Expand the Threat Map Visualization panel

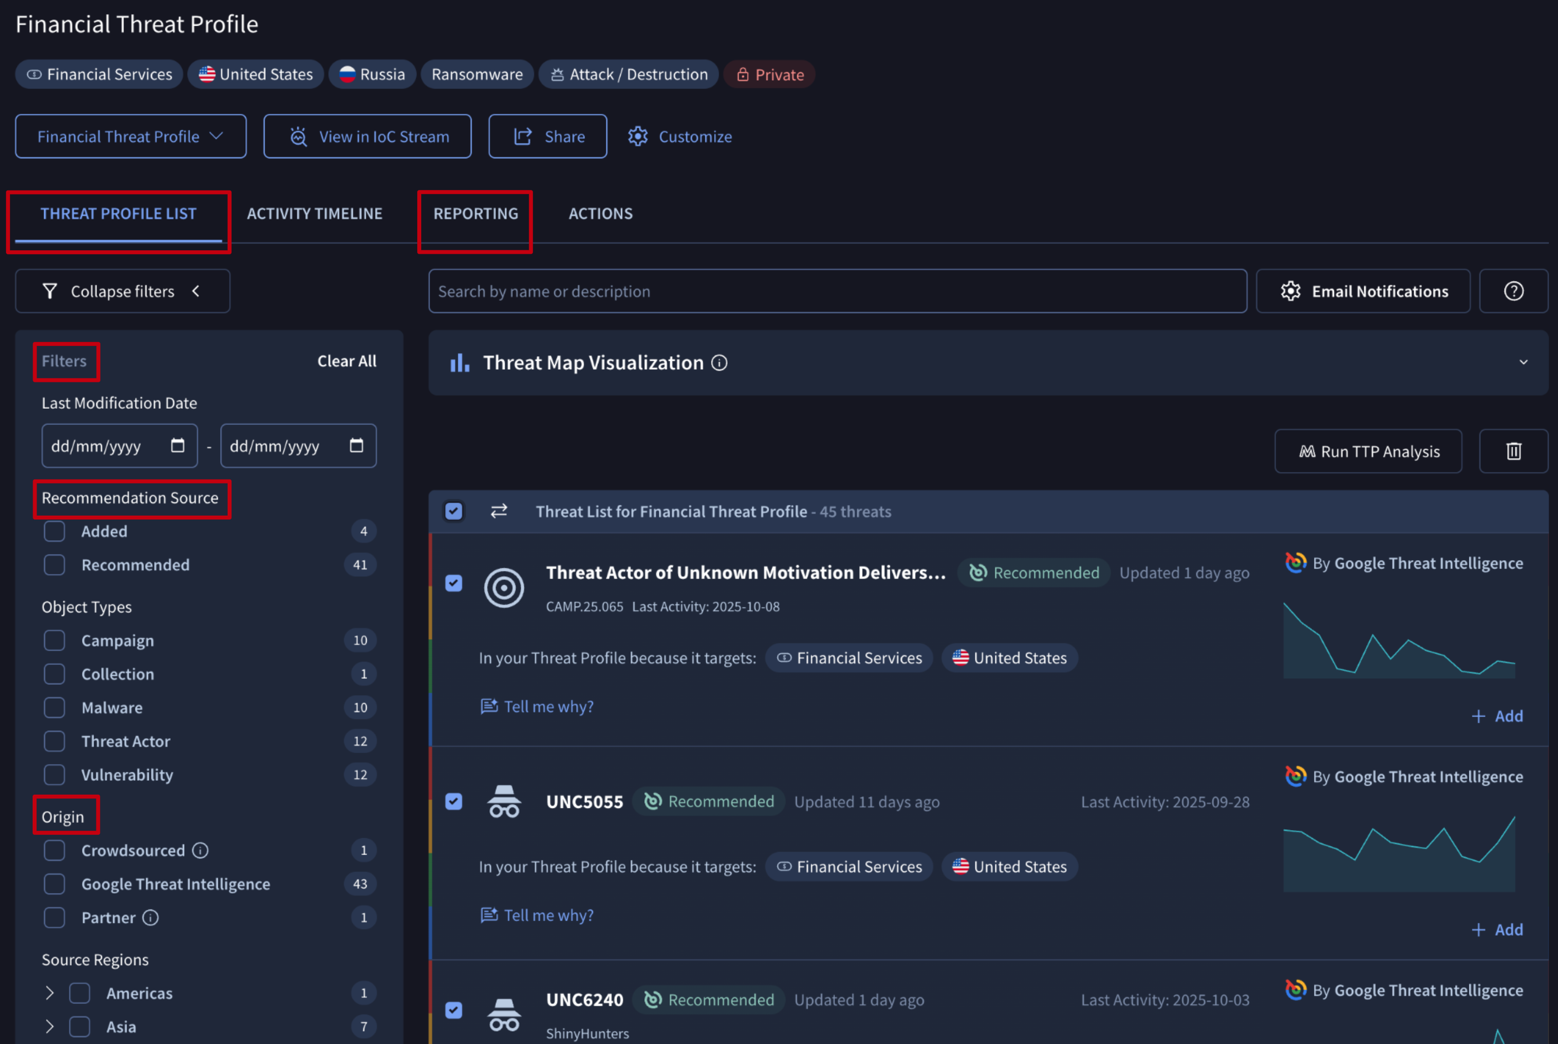tap(1523, 363)
